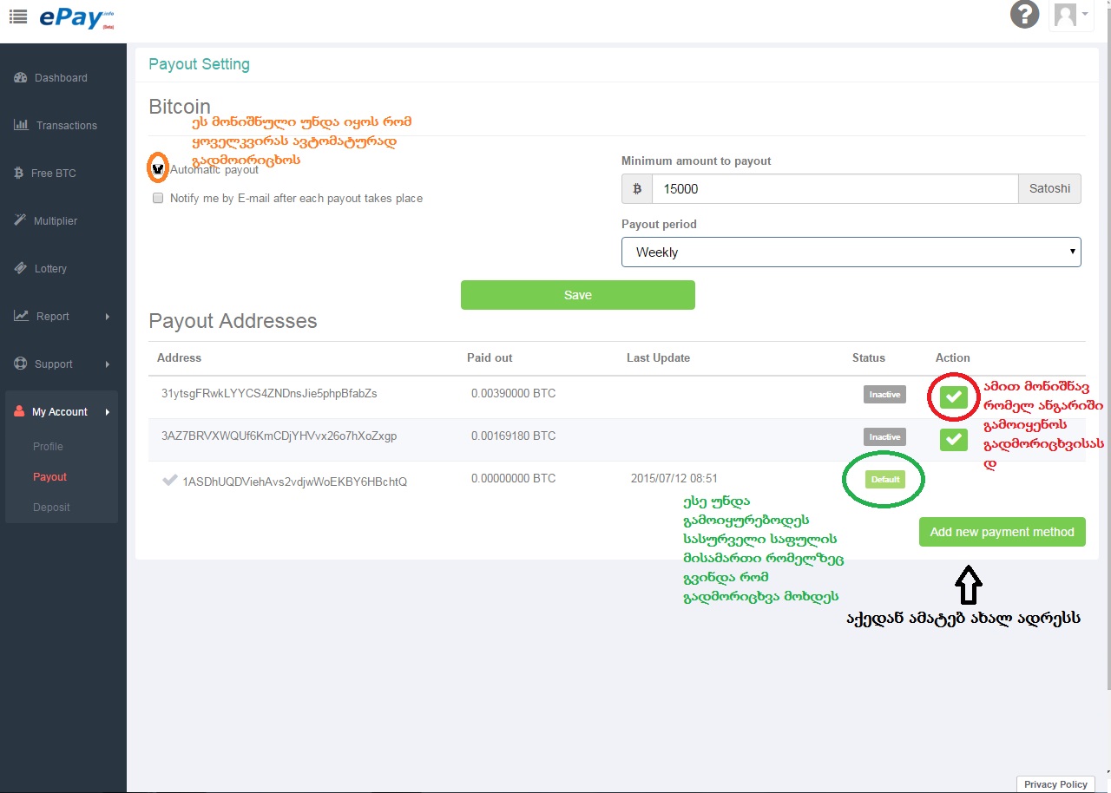Toggle the Automatic payout checkbox
The width and height of the screenshot is (1111, 793).
pyautogui.click(x=158, y=169)
